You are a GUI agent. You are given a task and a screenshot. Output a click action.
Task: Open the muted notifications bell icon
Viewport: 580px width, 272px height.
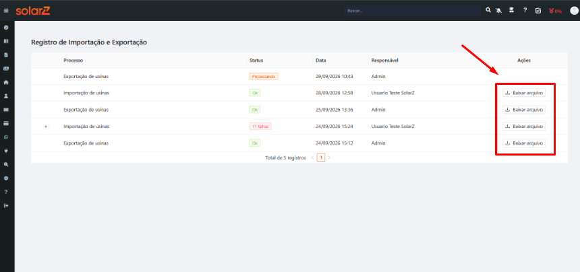pos(499,10)
